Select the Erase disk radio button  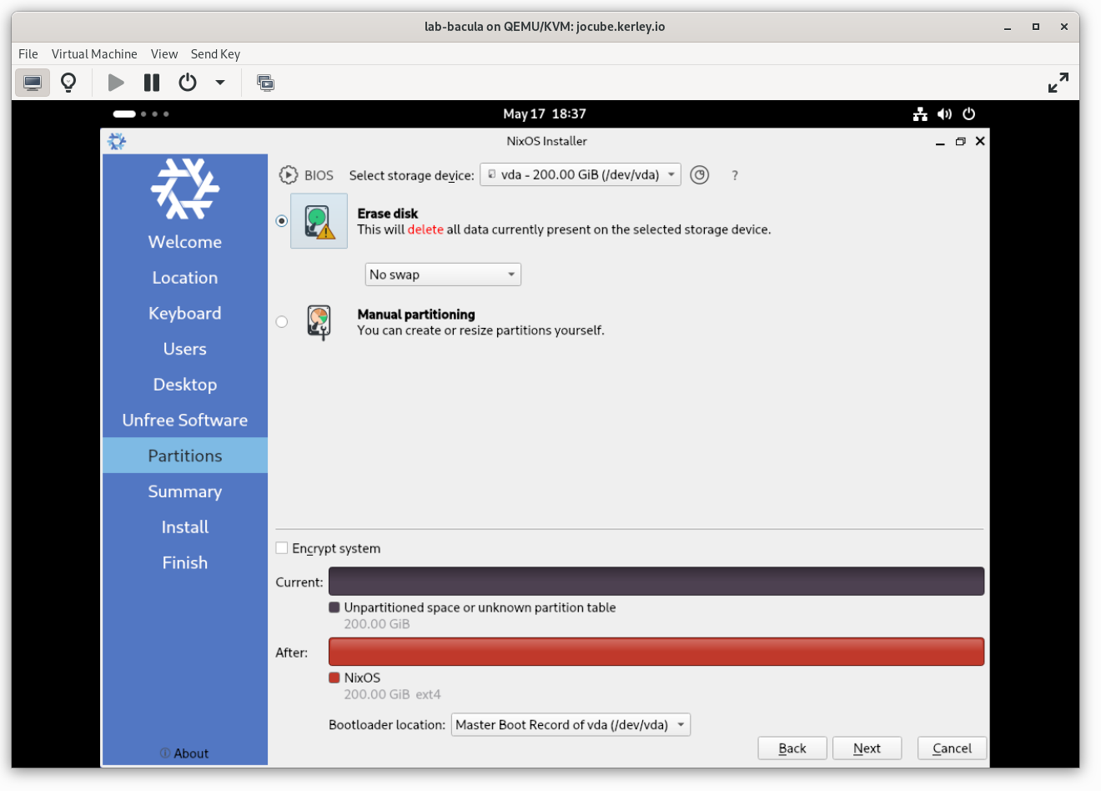click(282, 221)
